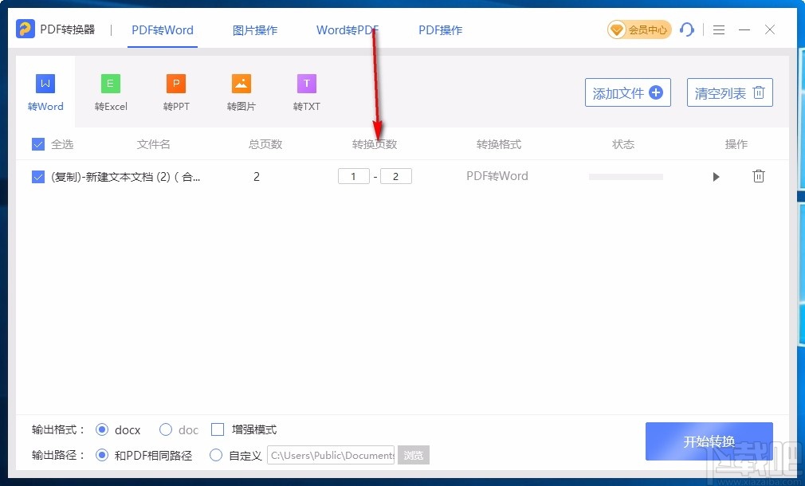Open the hamburger menu icon

718,29
